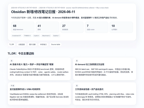The width and height of the screenshot is (144, 108).
Task: Select the INBOX 4 tag chip
Action: coord(27,36)
